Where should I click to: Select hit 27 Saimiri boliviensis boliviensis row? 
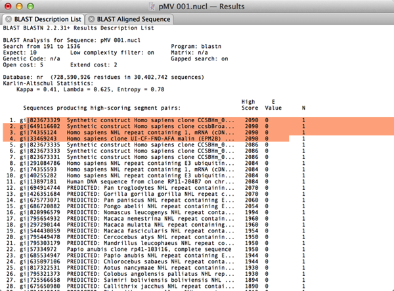pyautogui.click(x=131, y=280)
